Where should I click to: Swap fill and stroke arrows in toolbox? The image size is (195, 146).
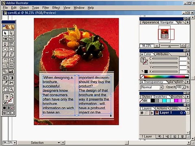(12, 95)
